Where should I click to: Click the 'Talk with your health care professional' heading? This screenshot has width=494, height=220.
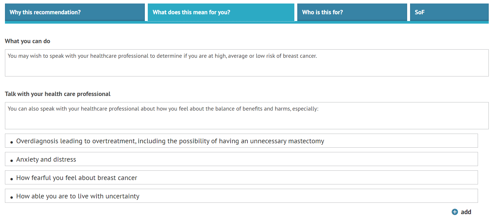(x=57, y=94)
